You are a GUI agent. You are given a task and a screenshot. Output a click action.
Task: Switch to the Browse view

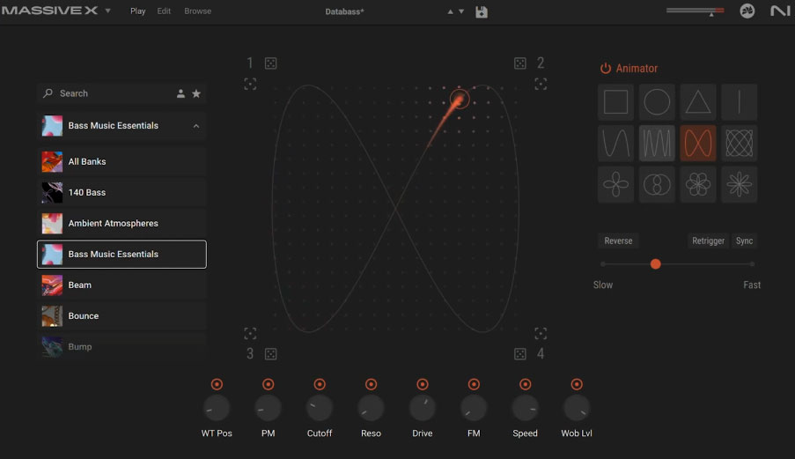point(198,11)
